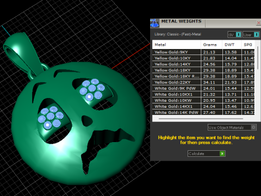Click the upper gem cluster on pendant
Screen dimensions: 261x196
92,90
